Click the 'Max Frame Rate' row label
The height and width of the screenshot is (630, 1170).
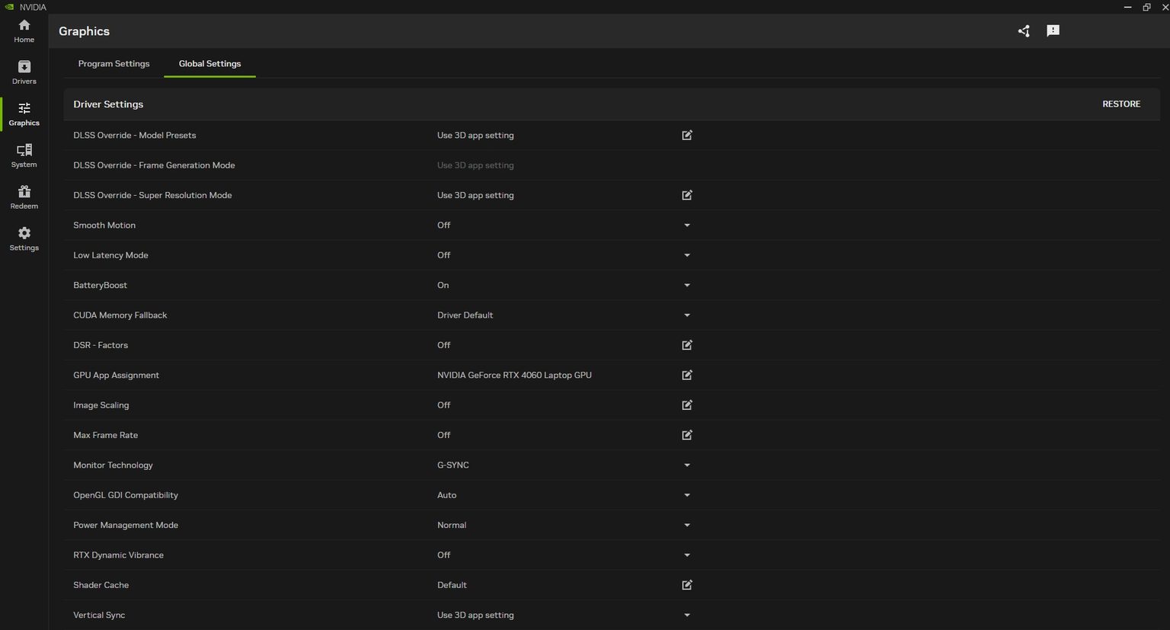(x=106, y=435)
